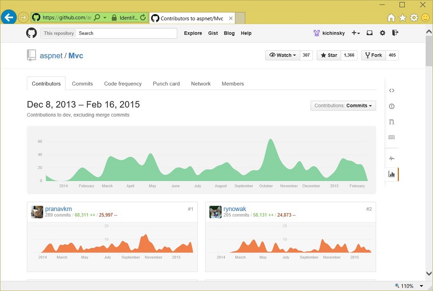The height and width of the screenshot is (291, 433).
Task: Open the kichinsky profile link
Action: coord(333,33)
